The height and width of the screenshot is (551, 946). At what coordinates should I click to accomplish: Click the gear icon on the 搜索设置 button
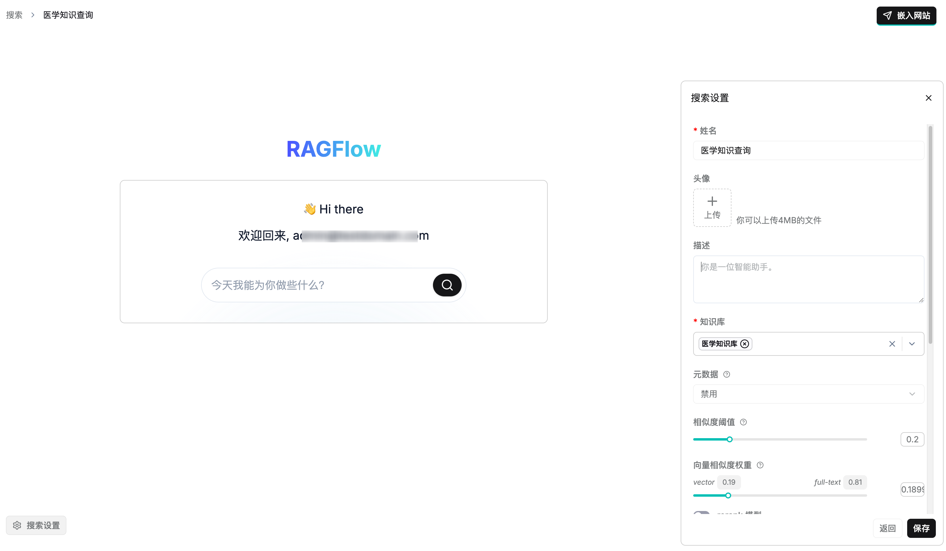point(18,525)
